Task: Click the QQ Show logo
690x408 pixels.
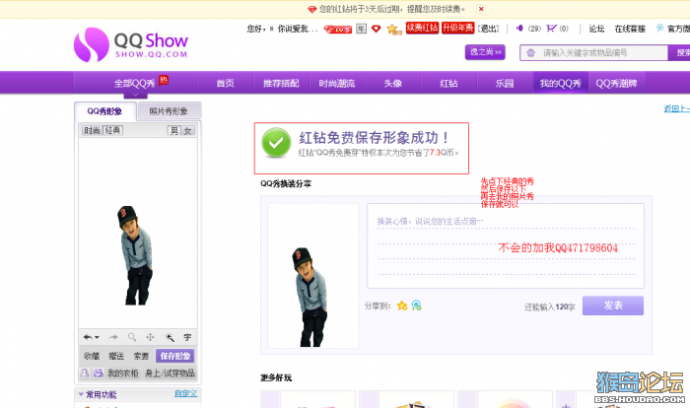Action: [x=131, y=44]
